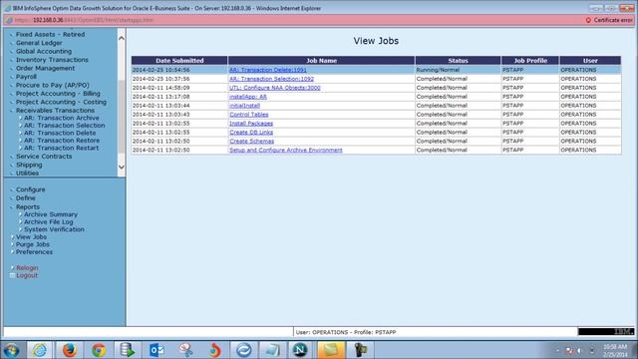Image resolution: width=638 pixels, height=359 pixels.
Task: Select AR: Transaction Restore
Action: 62,140
